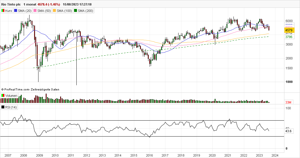Select the yellow 4579 current price tag
The height and width of the screenshot is (158, 300).
pos(290,30)
